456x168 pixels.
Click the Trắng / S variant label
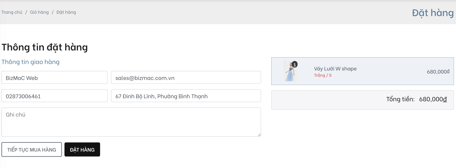click(323, 75)
